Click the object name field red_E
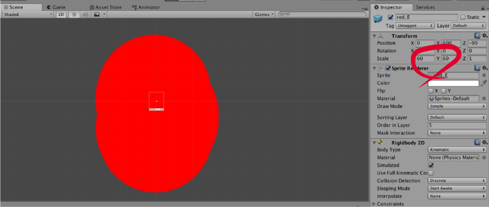This screenshot has height=207, width=489. [x=426, y=17]
